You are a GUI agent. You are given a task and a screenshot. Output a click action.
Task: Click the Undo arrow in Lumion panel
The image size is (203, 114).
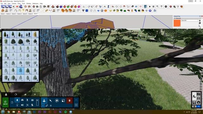click(x=76, y=100)
